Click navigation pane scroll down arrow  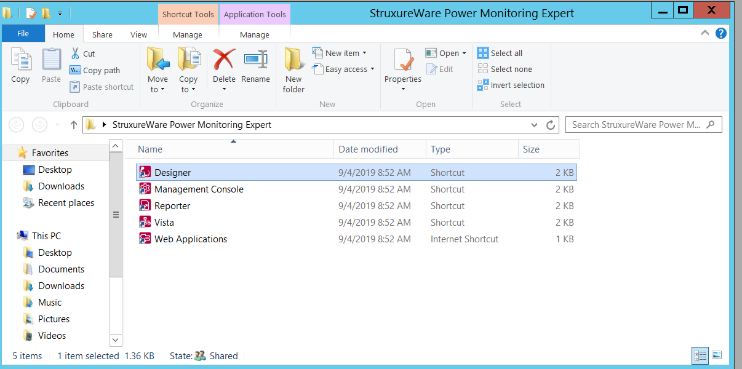pos(116,339)
